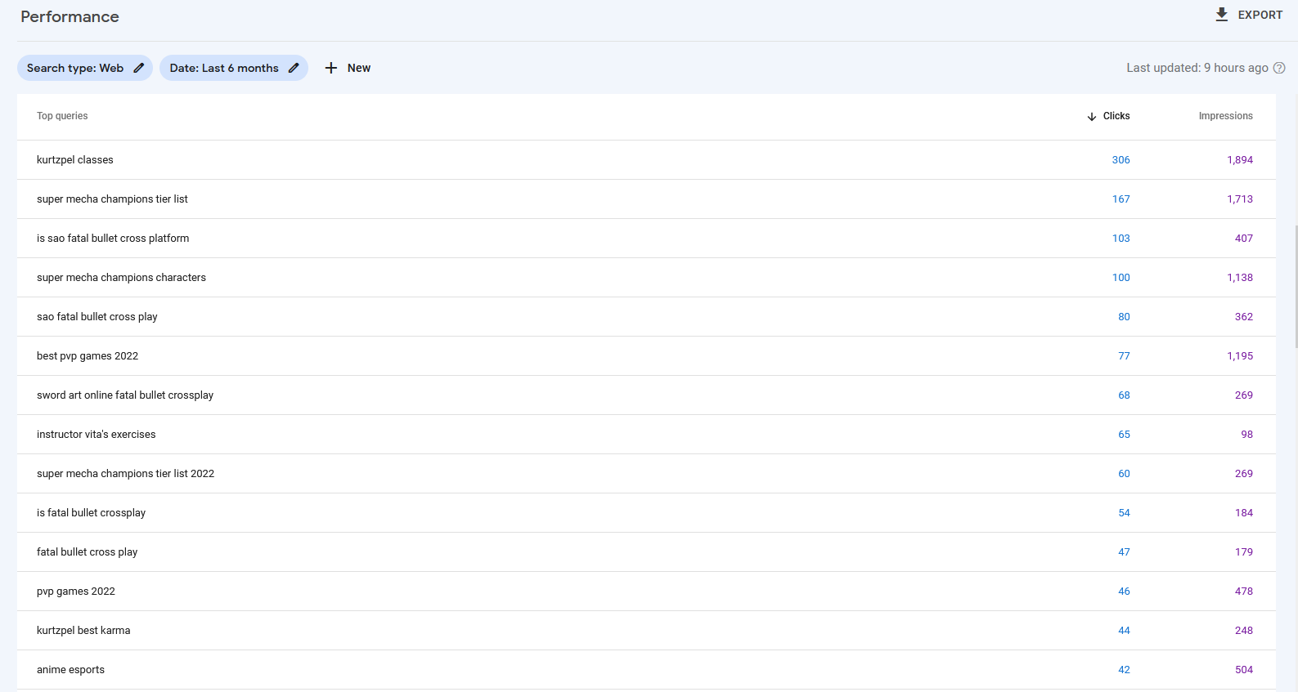Open 'super mecha champions tier list' query
The image size is (1298, 692).
click(x=112, y=199)
